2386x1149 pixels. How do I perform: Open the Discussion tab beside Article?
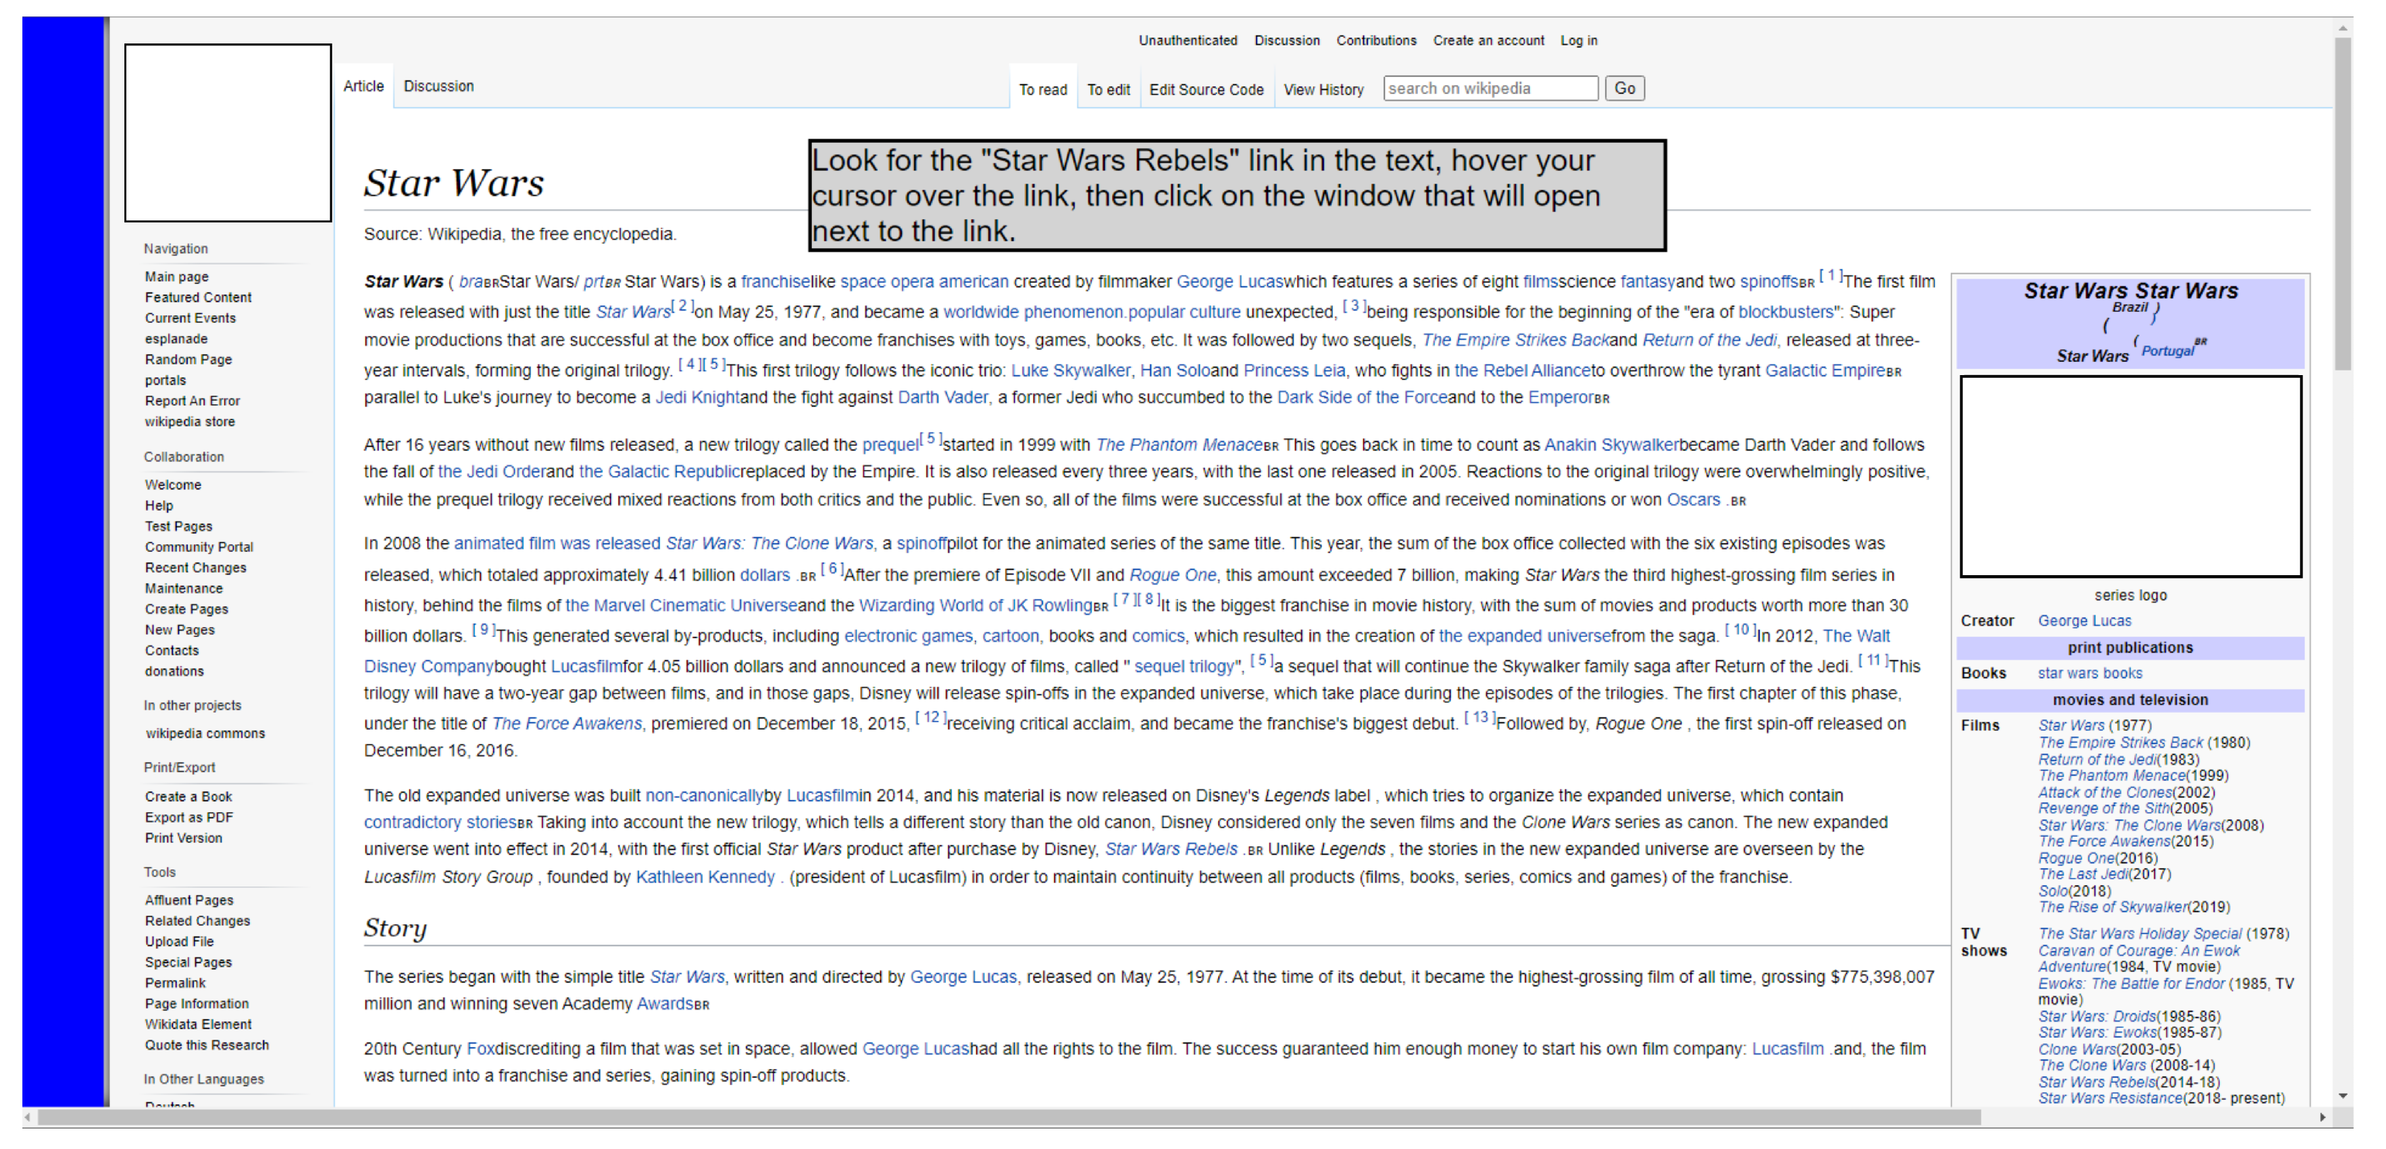[x=438, y=86]
